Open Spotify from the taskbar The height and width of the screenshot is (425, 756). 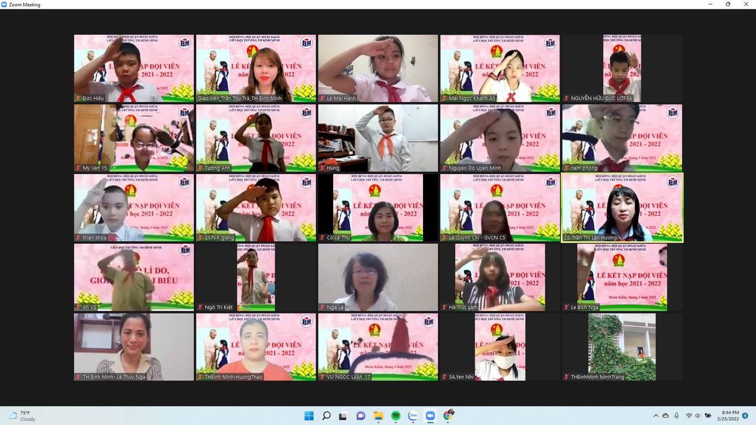(396, 416)
